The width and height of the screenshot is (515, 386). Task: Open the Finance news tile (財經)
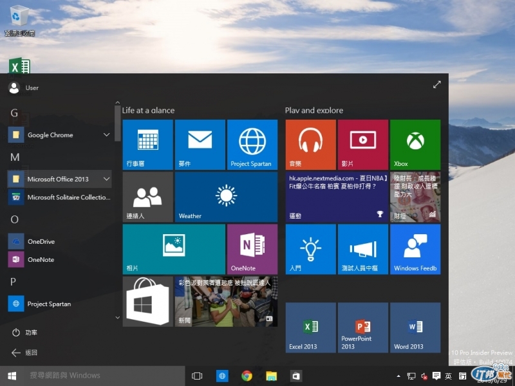coord(415,197)
